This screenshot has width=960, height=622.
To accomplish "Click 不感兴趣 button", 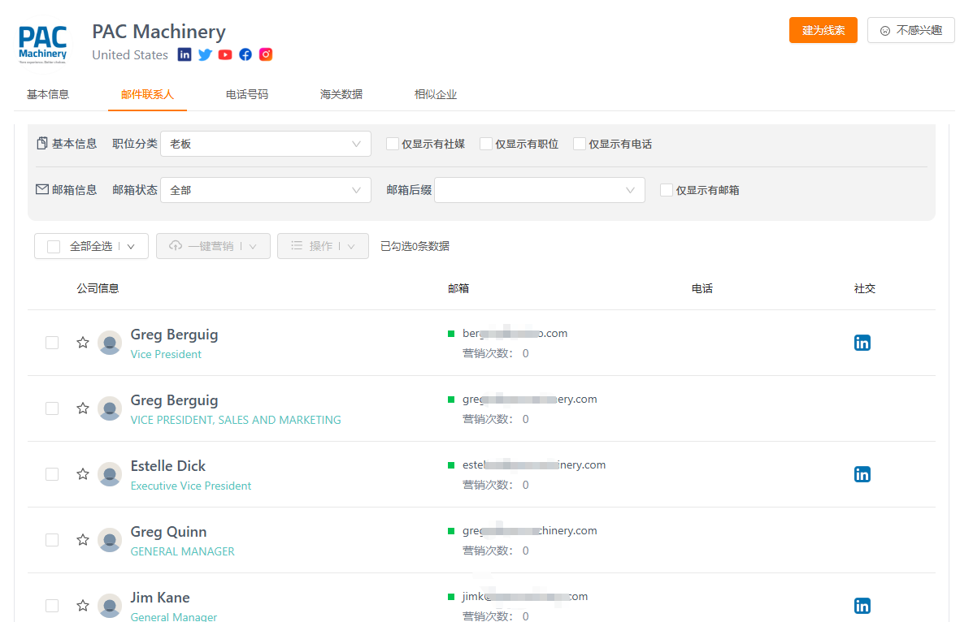I will pyautogui.click(x=911, y=30).
